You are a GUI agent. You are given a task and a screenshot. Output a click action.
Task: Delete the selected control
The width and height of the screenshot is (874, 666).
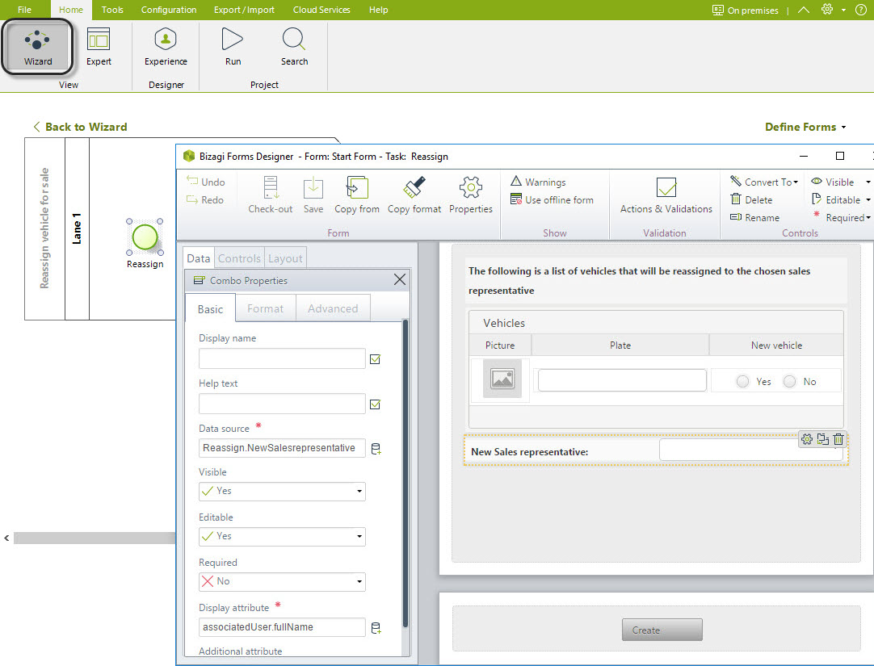click(x=751, y=199)
